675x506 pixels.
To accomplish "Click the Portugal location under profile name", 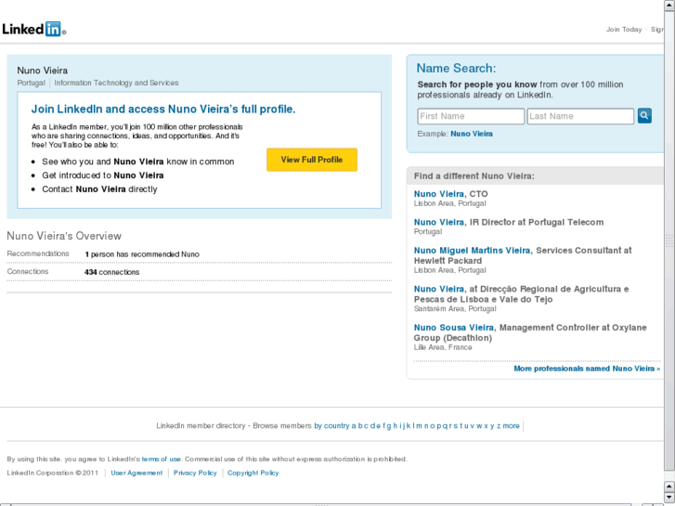I will pyautogui.click(x=31, y=83).
